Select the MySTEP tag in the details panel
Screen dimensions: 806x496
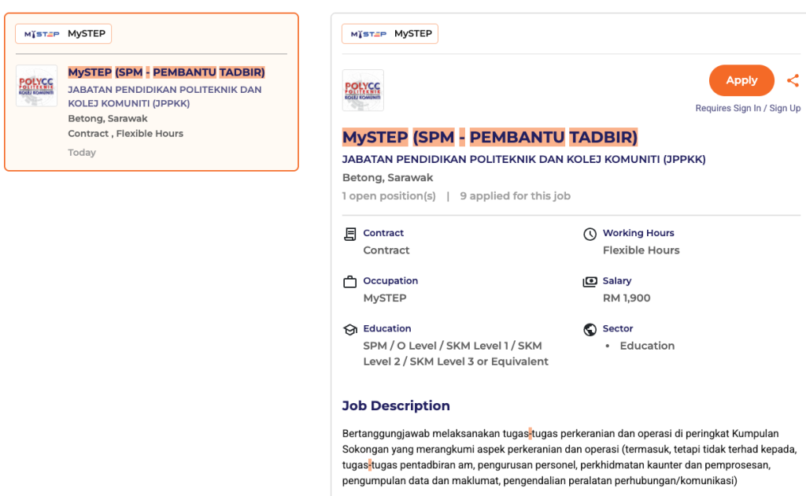pos(390,34)
